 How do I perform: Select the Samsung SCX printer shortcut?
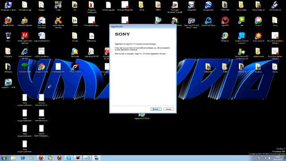pyautogui.click(x=192, y=23)
